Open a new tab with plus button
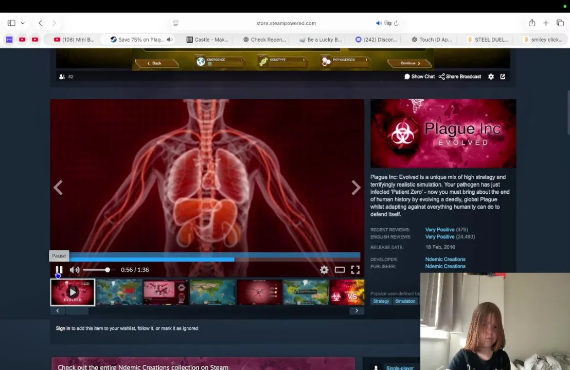Viewport: 570px width, 370px height. click(x=546, y=23)
